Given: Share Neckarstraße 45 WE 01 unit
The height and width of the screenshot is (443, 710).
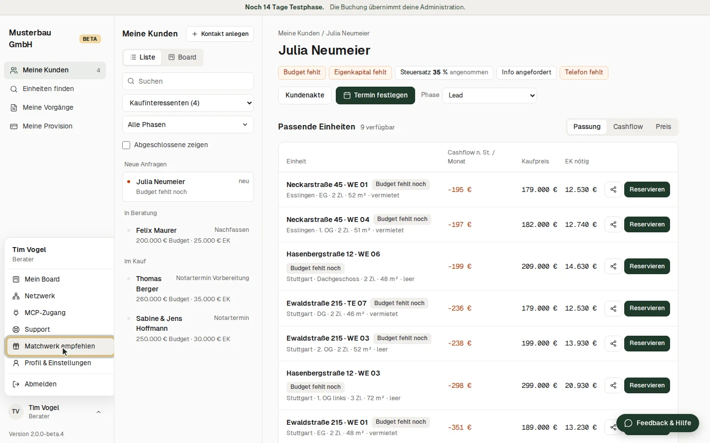Looking at the screenshot, I should point(613,190).
